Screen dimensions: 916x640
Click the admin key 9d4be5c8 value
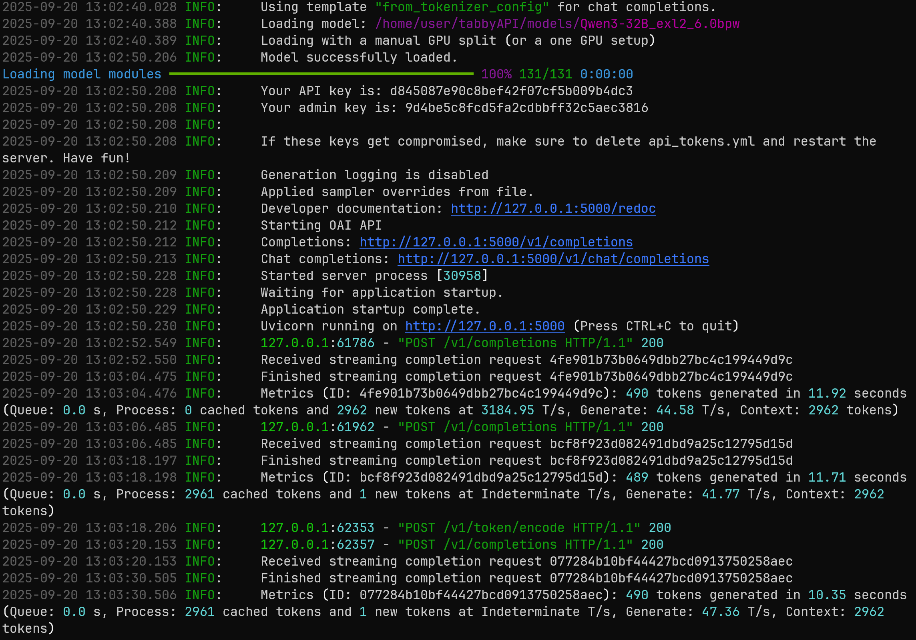526,108
